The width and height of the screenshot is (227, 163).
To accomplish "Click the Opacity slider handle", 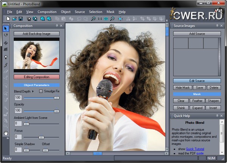I will [x=56, y=111].
